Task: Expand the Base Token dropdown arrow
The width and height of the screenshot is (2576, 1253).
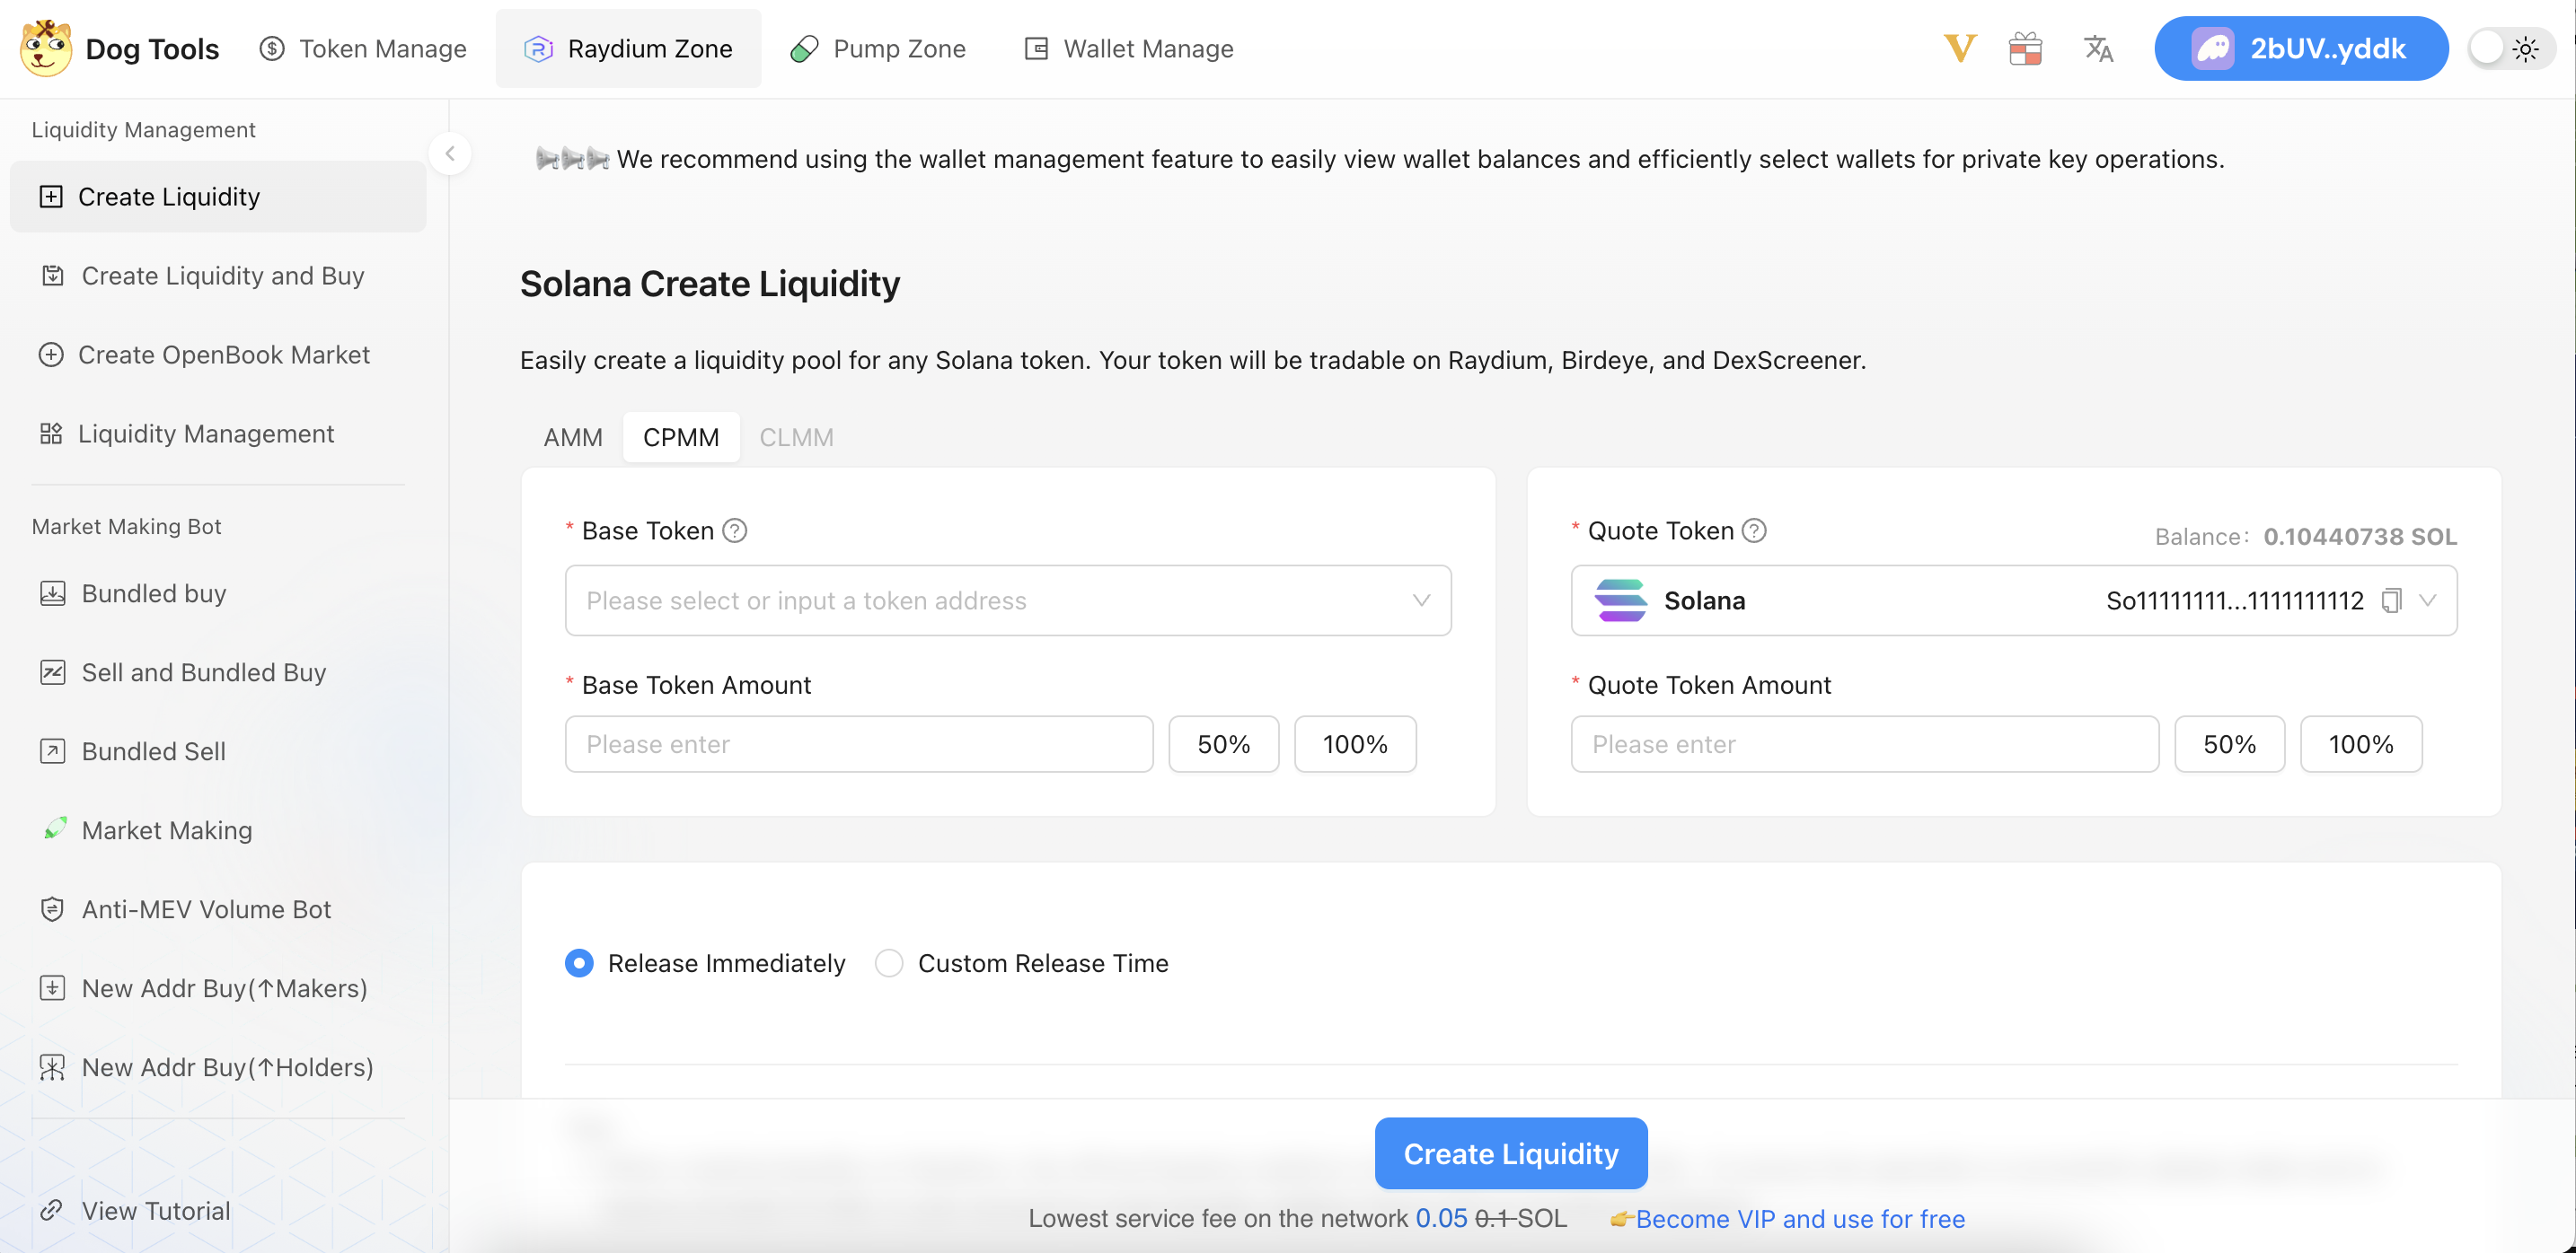Action: [x=1421, y=600]
